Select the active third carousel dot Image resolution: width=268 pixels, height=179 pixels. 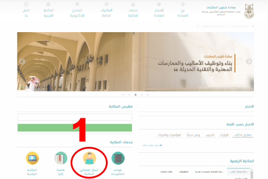[135, 95]
